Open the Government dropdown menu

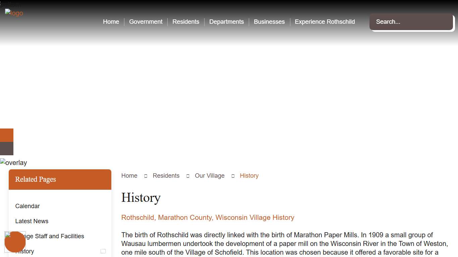coord(146,21)
